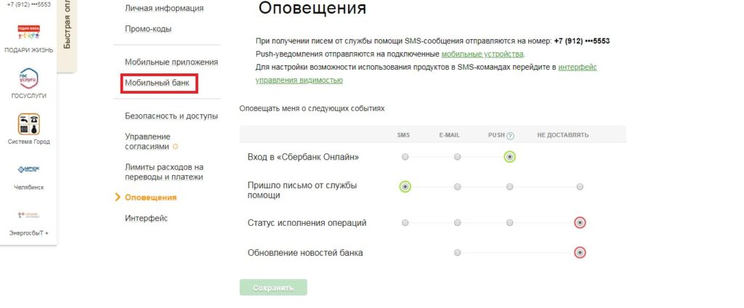
Task: Open the Госуслуги payment icon
Action: 29,78
